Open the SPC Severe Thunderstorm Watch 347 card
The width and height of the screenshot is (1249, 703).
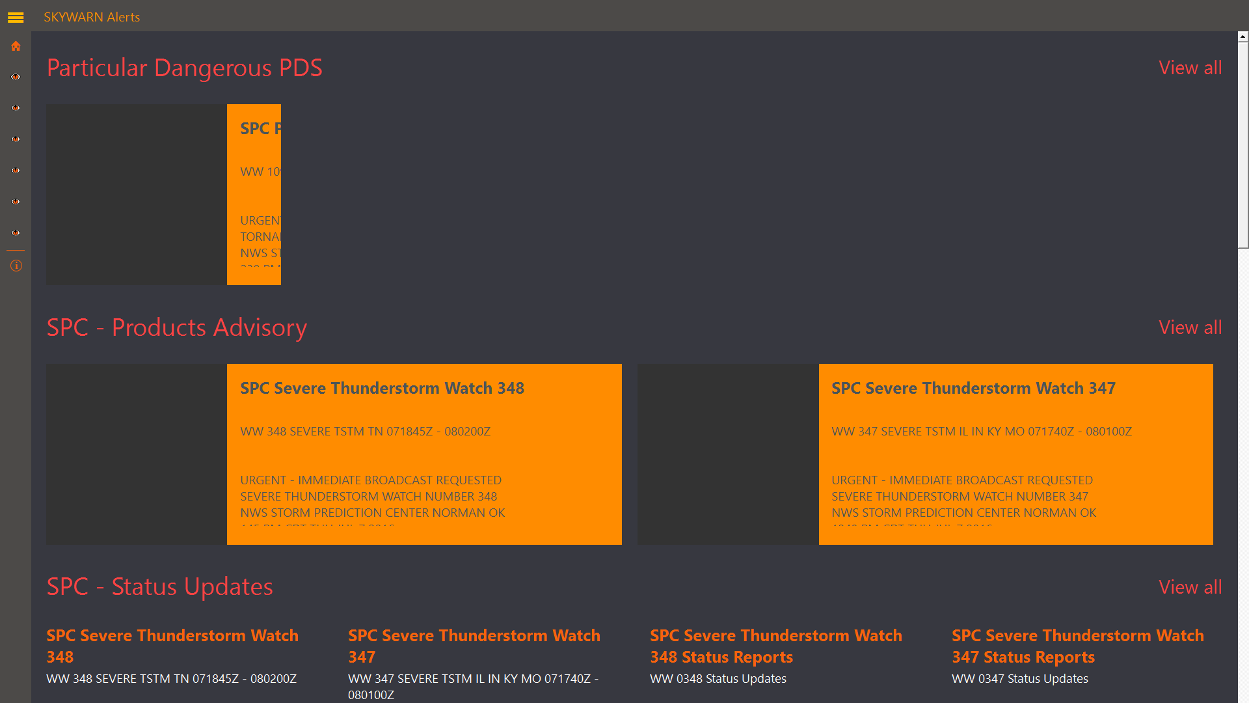(1015, 454)
